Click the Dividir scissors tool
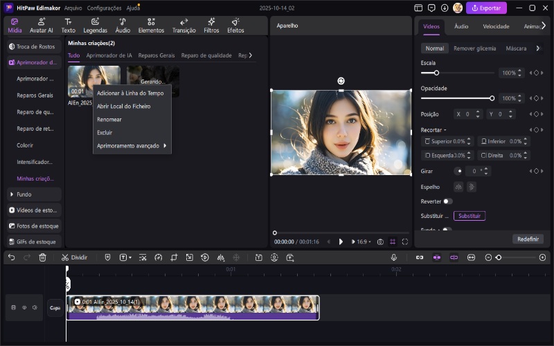Screen dimensions: 554x346 coord(74,257)
